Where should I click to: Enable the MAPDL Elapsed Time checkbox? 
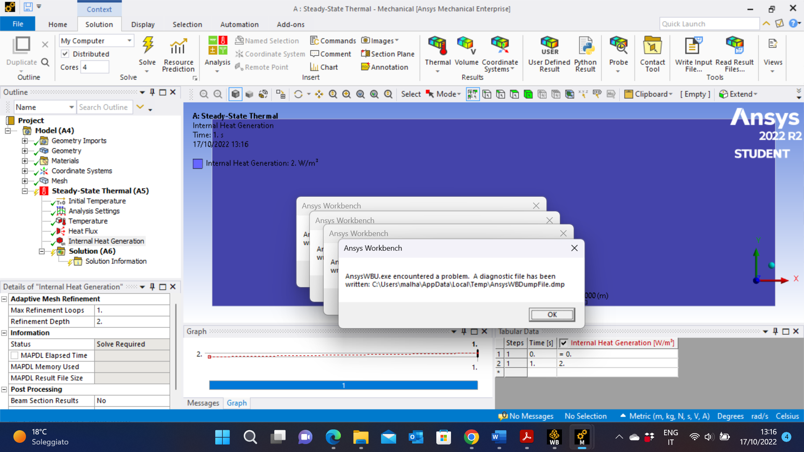coord(15,355)
